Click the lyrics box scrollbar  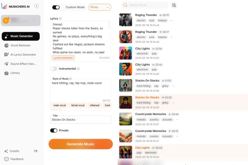[x=109, y=26]
